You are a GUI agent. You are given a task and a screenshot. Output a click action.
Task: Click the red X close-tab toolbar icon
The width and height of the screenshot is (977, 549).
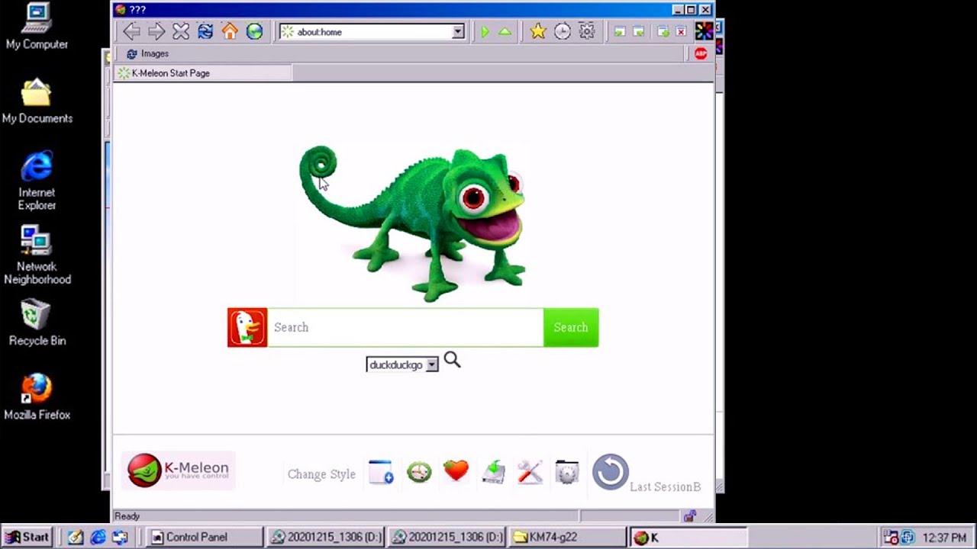681,31
